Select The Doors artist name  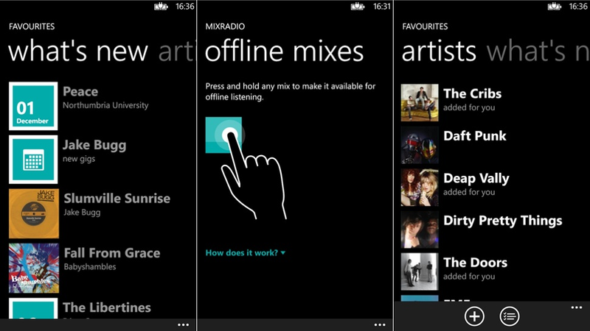coord(475,263)
